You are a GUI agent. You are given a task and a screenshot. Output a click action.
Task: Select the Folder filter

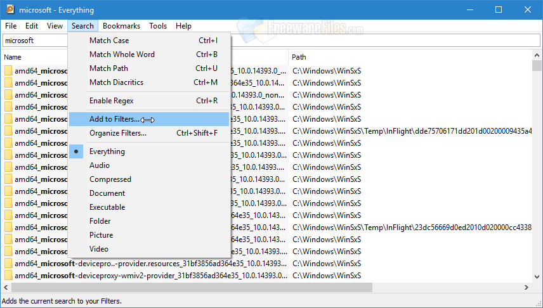pos(149,221)
